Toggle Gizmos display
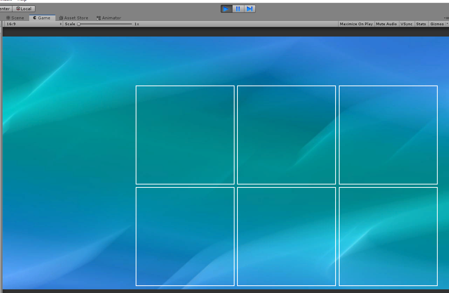 point(437,24)
